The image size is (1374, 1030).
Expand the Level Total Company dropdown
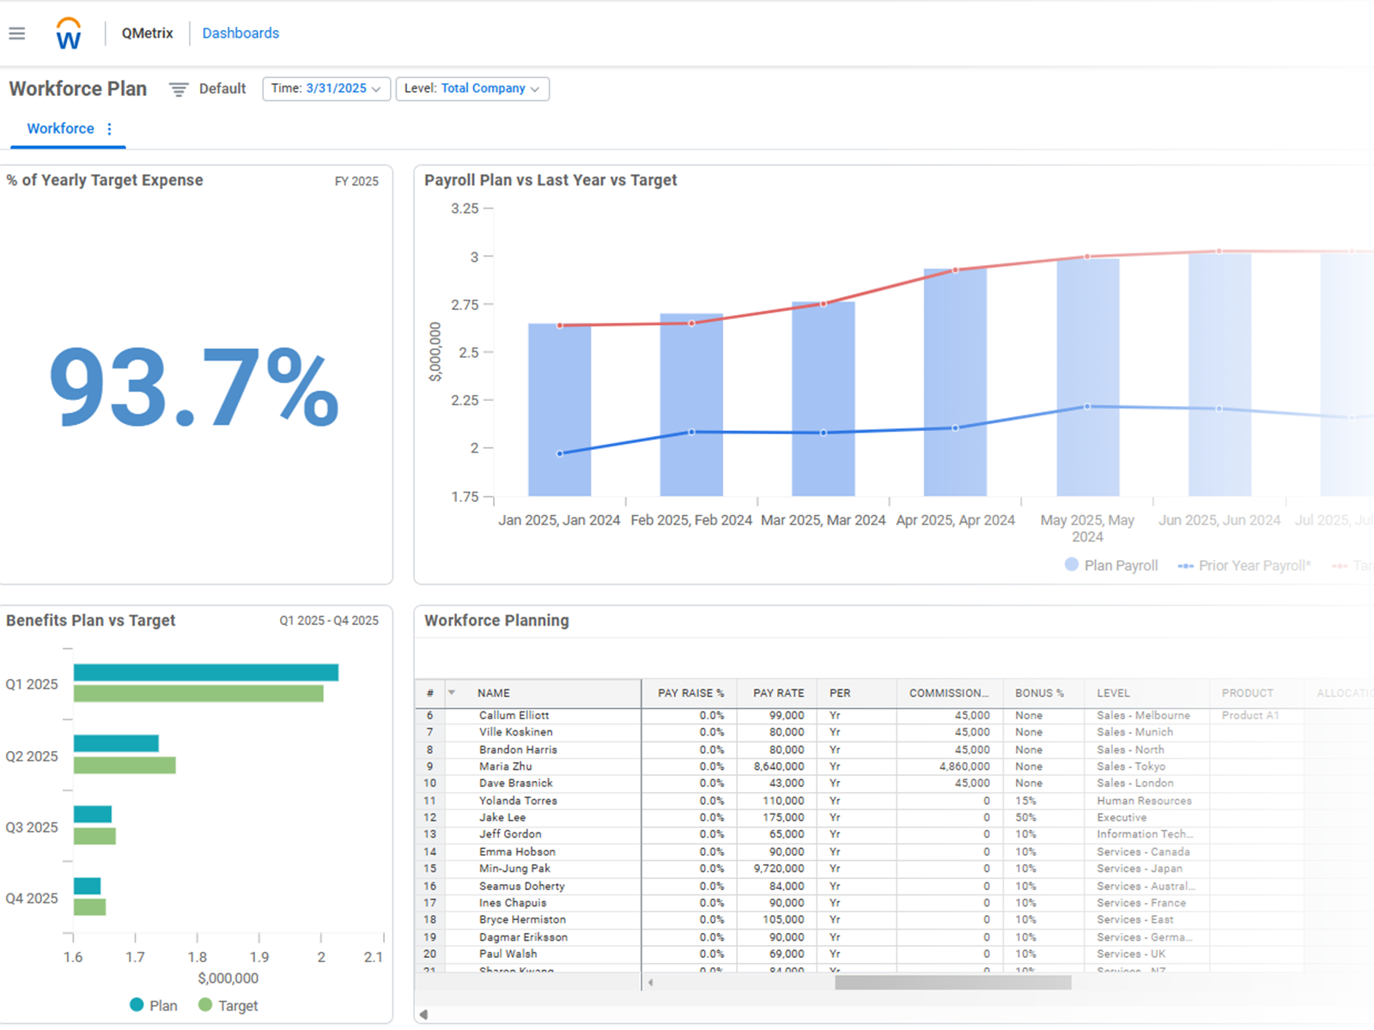(472, 88)
